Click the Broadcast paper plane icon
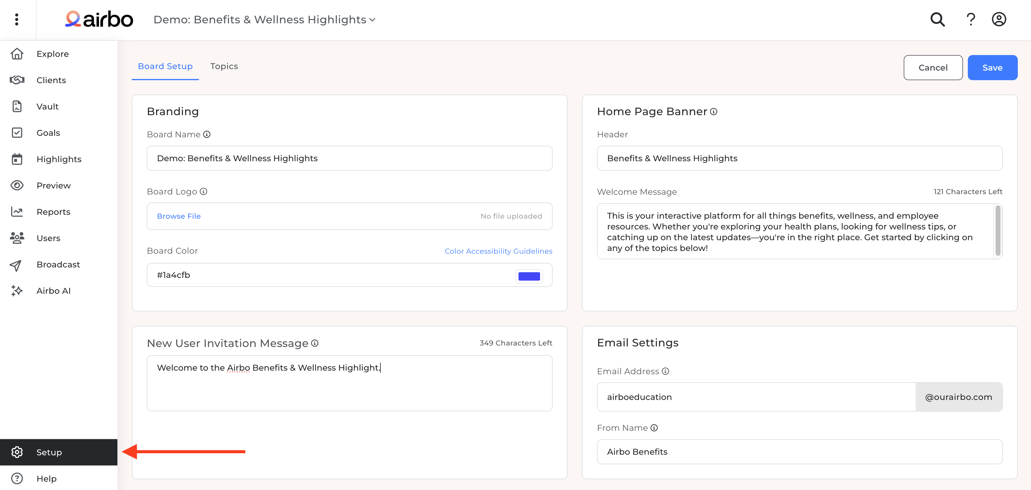This screenshot has height=490, width=1031. tap(16, 265)
